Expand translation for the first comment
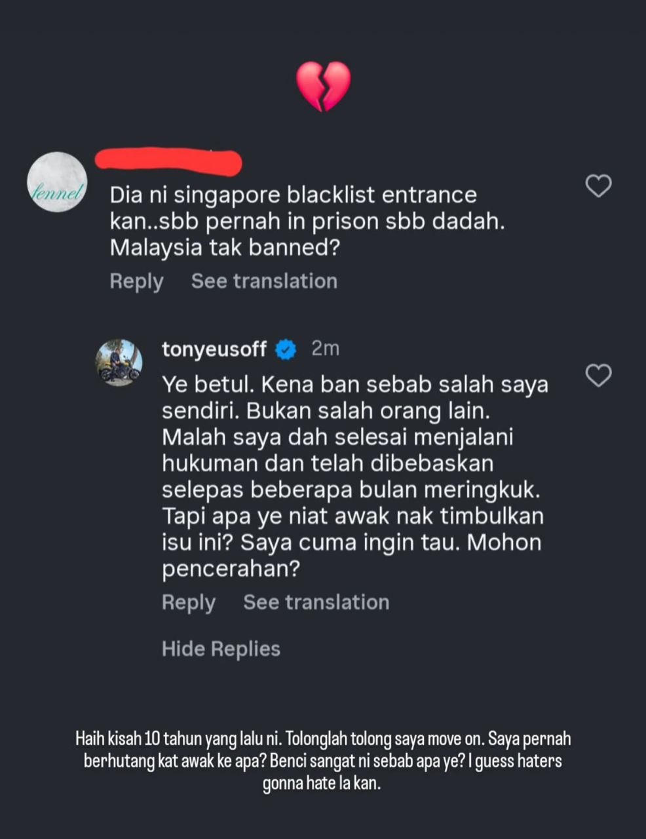 264,281
